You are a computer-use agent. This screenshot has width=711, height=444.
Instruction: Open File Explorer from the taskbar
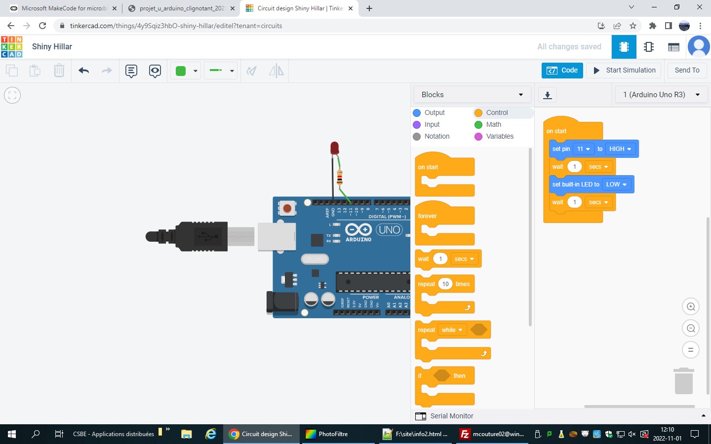[x=186, y=434]
